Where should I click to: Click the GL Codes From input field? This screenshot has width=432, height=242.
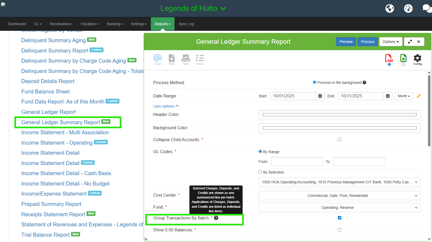297,162
